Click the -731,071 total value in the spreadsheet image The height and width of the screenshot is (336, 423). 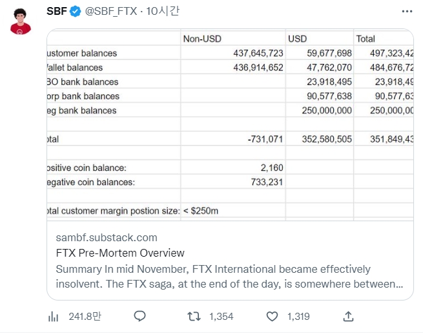coord(265,139)
